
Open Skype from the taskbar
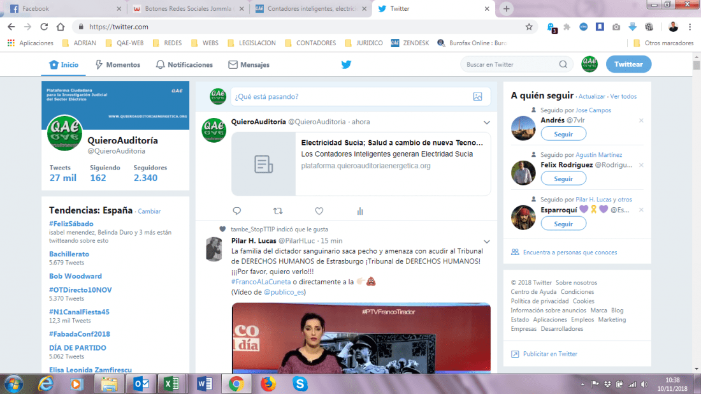coord(300,384)
